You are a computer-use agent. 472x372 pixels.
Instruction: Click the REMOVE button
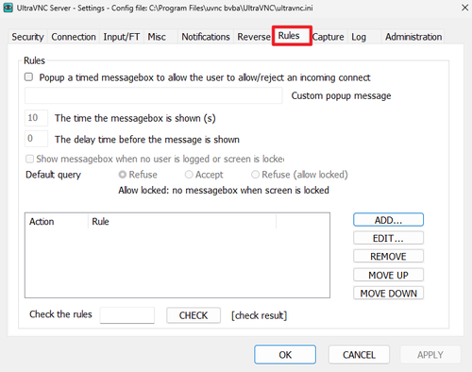tap(388, 257)
